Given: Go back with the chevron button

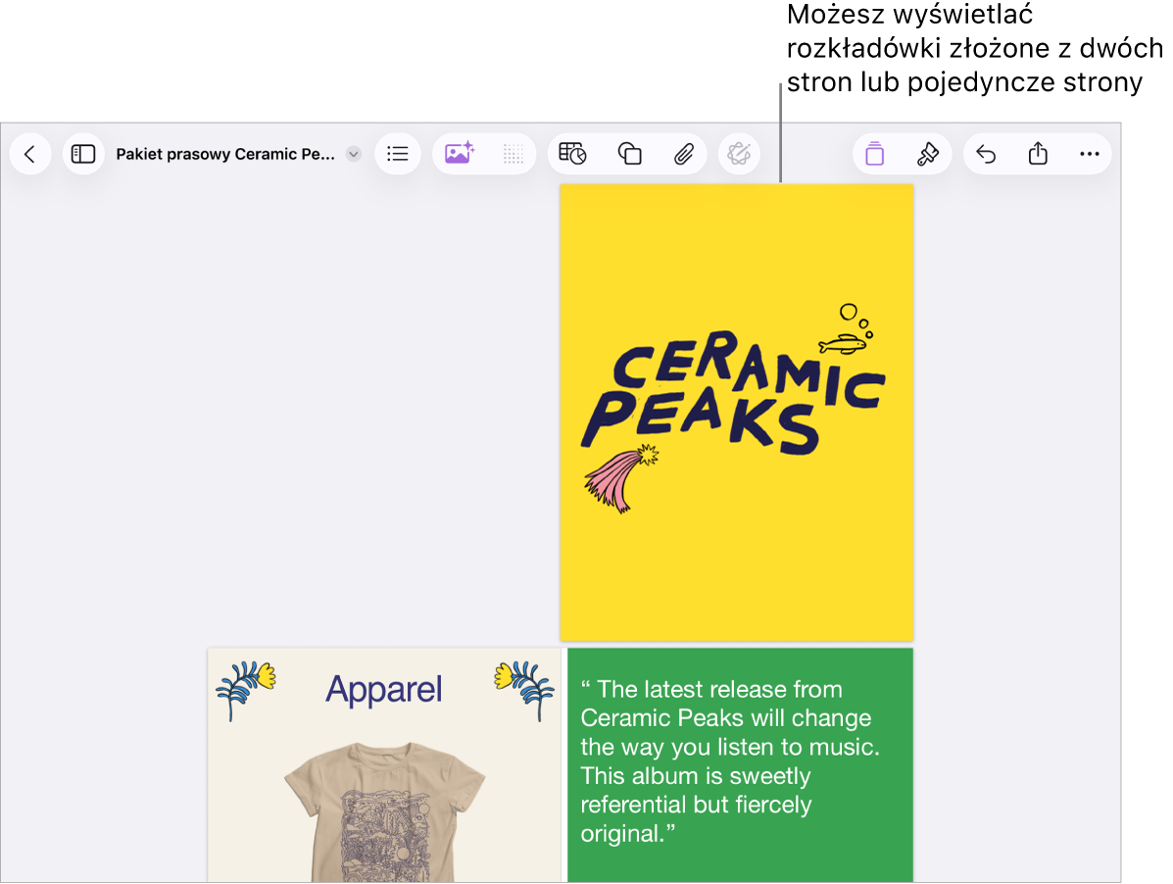Looking at the screenshot, I should [x=30, y=154].
